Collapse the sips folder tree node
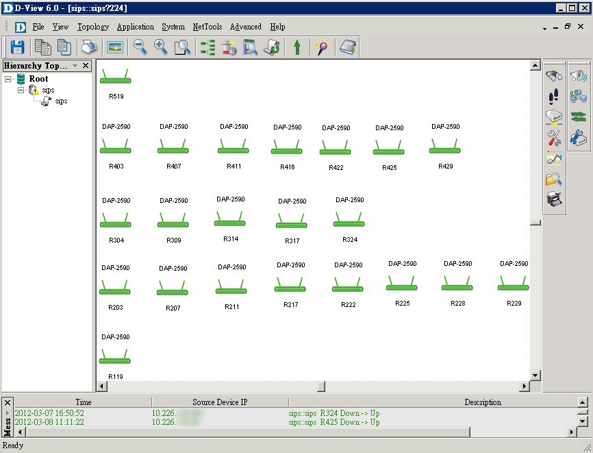Viewport: 593px width, 453px height. (x=21, y=90)
